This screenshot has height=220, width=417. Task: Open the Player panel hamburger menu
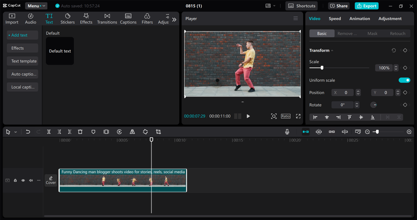[x=295, y=18]
